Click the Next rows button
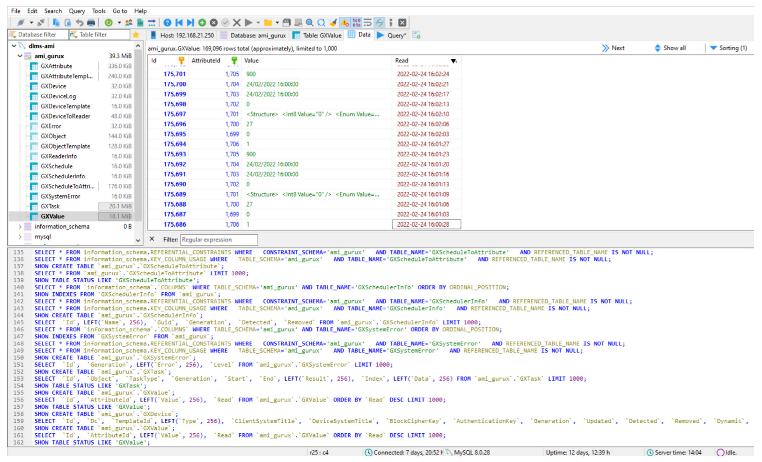 pos(613,48)
